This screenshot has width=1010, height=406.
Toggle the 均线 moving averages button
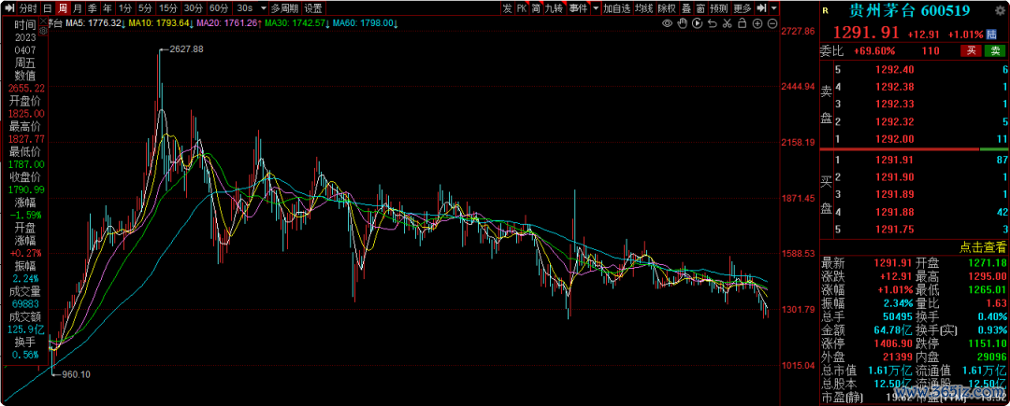(644, 8)
